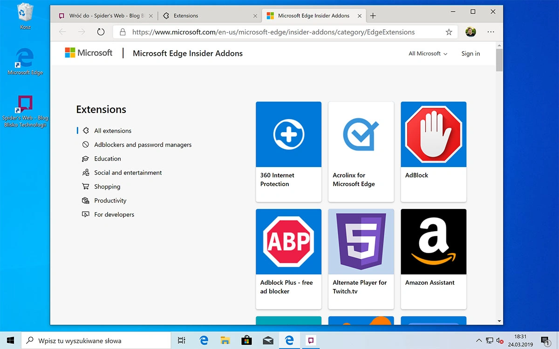559x349 pixels.
Task: Click the Microsoft logo
Action: point(89,53)
